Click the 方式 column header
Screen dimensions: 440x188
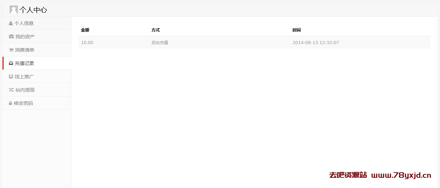click(156, 30)
